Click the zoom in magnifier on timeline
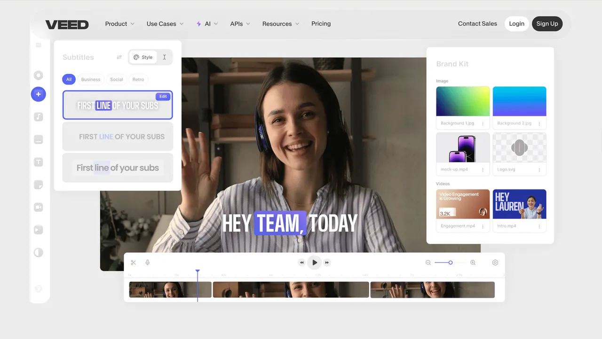 click(473, 262)
